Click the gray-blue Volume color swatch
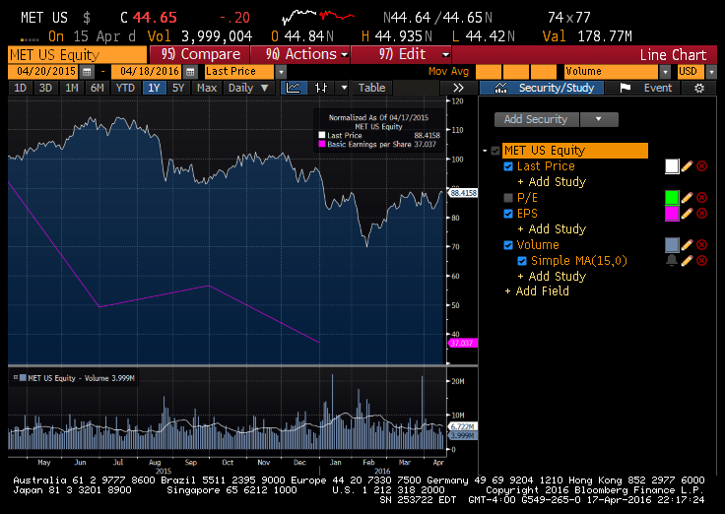 672,245
